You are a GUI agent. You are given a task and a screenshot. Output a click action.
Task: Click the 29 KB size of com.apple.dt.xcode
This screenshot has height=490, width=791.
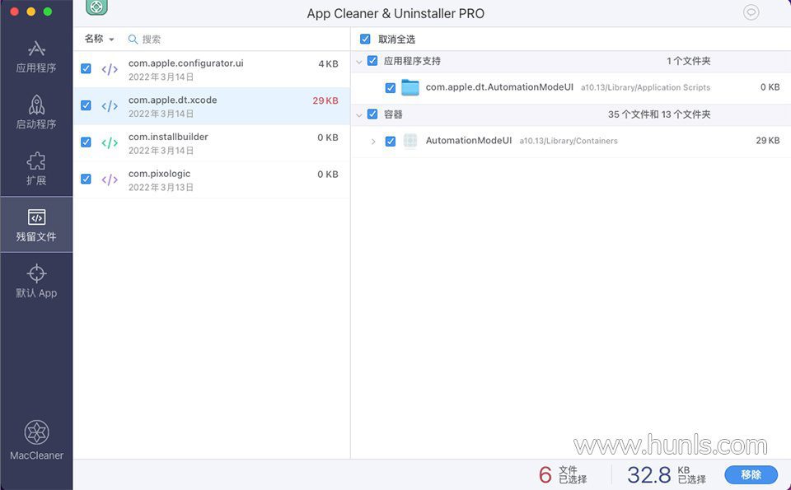(325, 100)
